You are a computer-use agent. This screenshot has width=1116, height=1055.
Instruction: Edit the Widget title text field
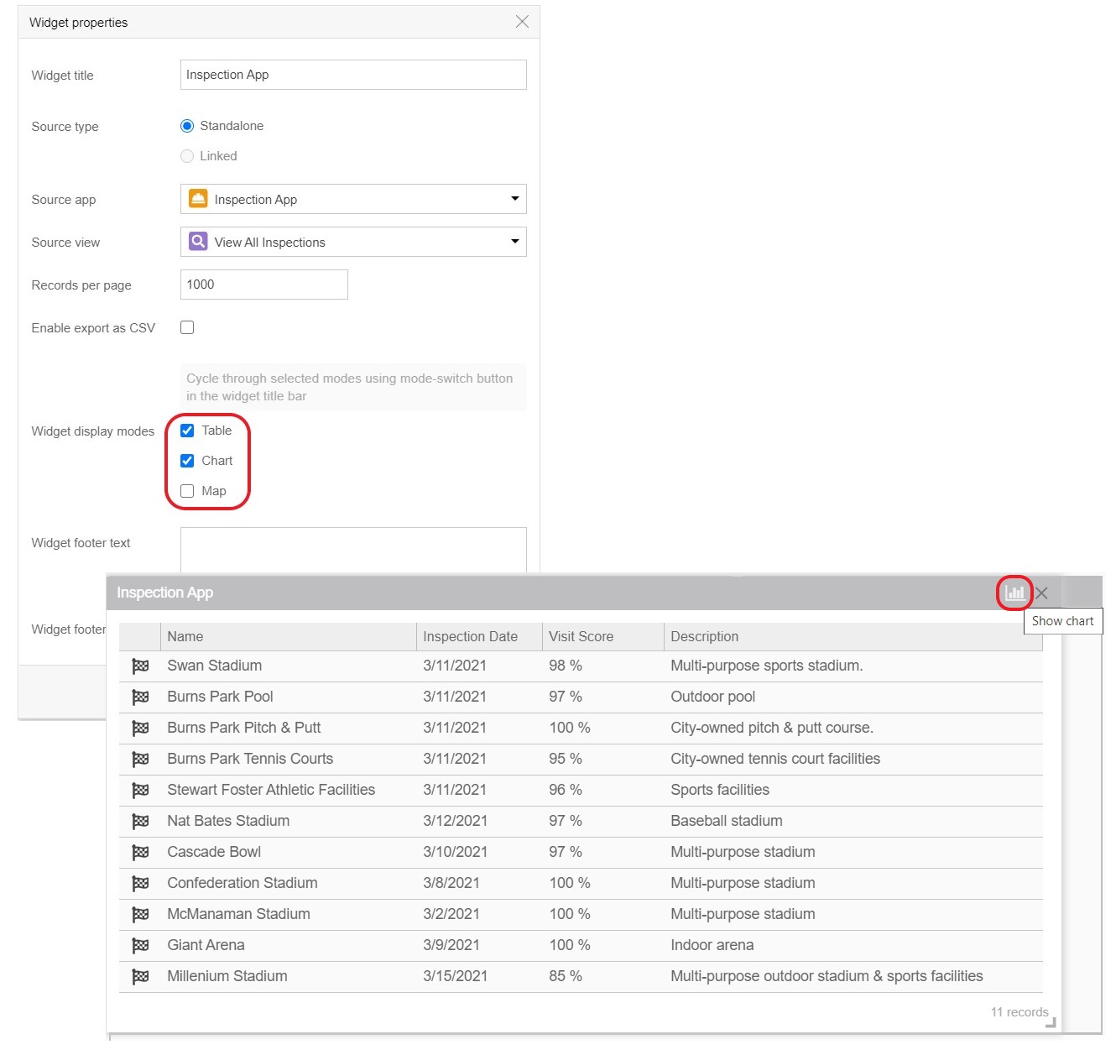(x=352, y=75)
